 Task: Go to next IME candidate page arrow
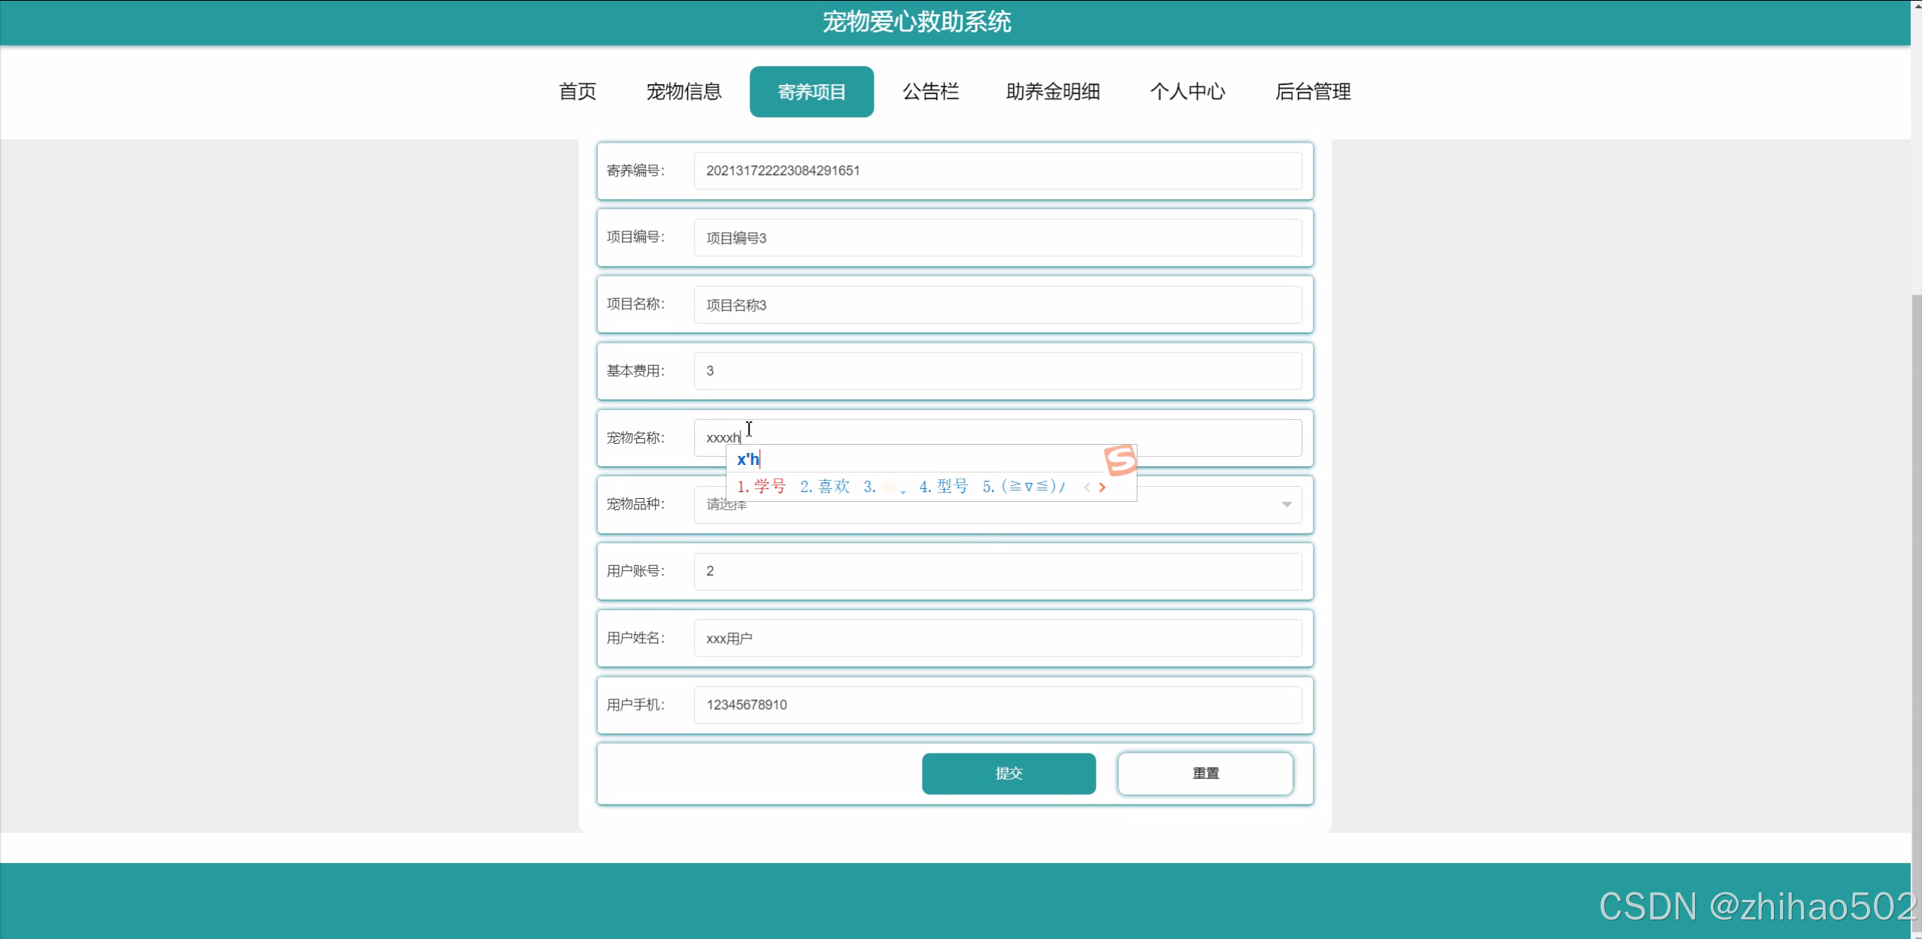click(1102, 488)
